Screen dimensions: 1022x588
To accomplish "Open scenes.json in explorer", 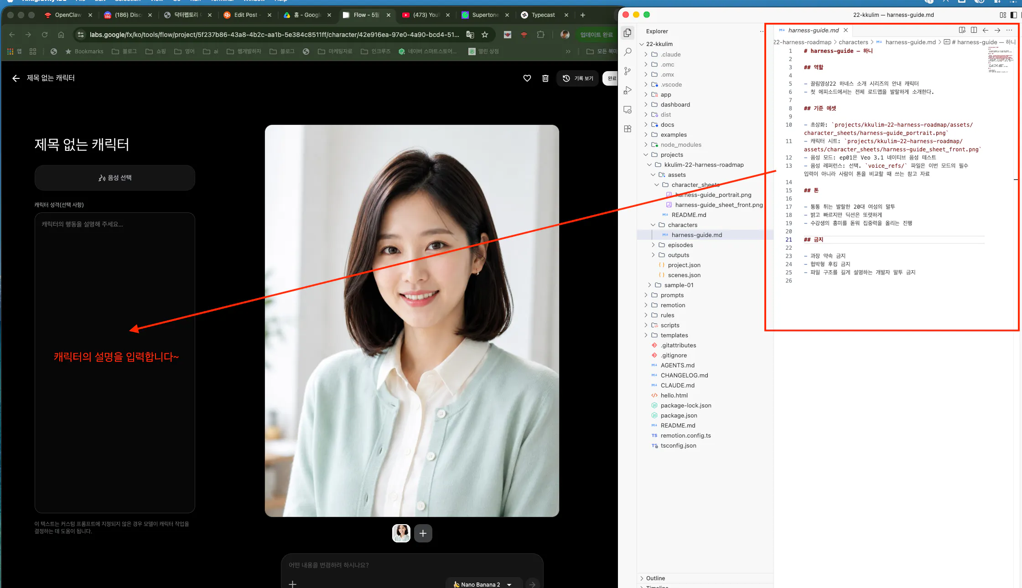I will pos(684,275).
